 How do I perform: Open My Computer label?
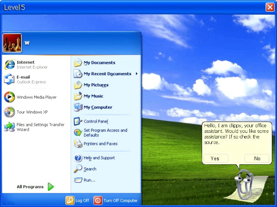point(98,107)
